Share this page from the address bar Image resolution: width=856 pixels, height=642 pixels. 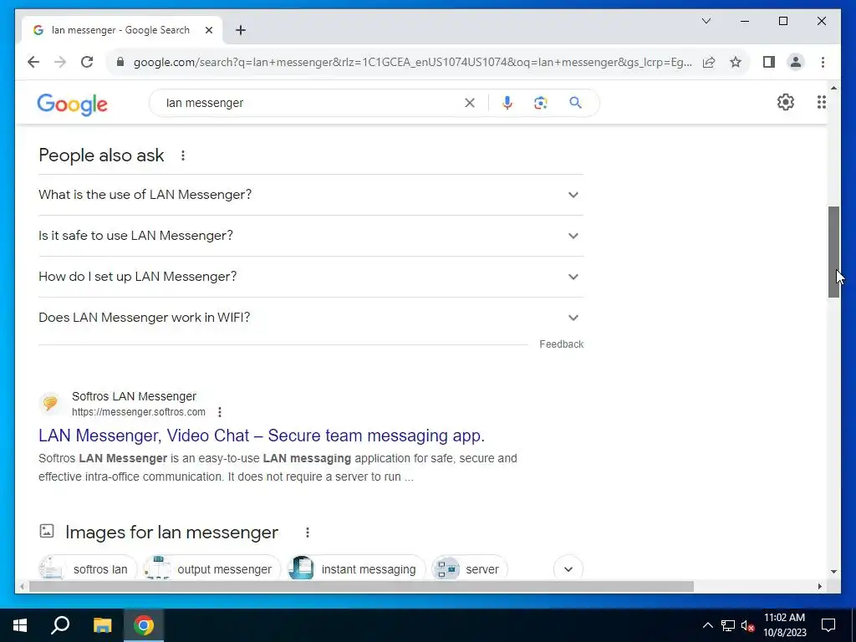tap(709, 62)
